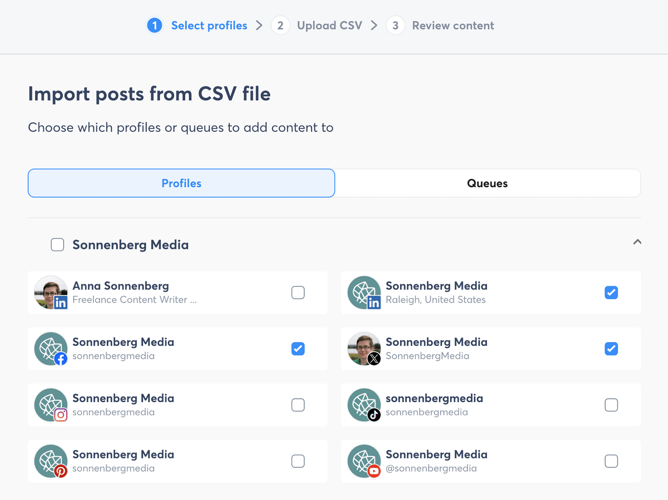Go to Upload CSV step
The width and height of the screenshot is (668, 500).
click(x=329, y=25)
